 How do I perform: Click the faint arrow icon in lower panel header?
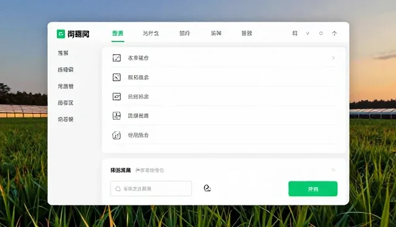[x=334, y=170]
